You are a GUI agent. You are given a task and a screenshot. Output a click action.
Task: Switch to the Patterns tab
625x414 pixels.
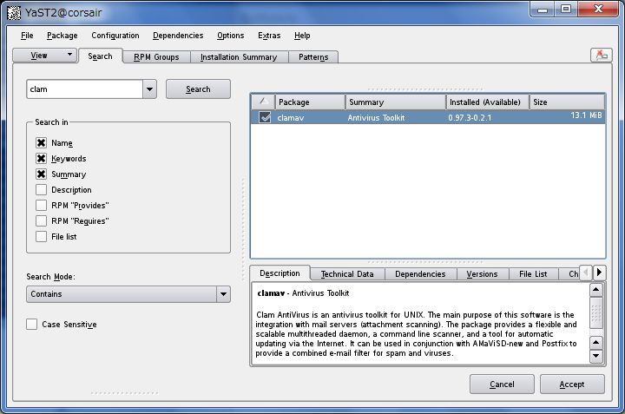pyautogui.click(x=313, y=57)
